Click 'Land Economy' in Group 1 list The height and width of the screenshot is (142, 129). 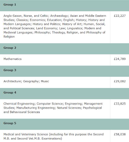[x=46, y=28]
